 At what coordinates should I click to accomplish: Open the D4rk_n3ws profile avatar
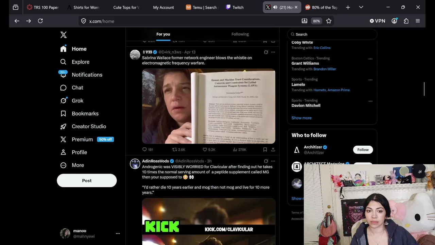pyautogui.click(x=135, y=55)
